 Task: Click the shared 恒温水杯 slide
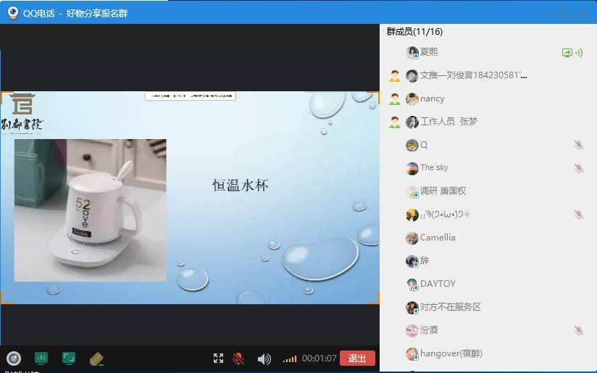(190, 197)
